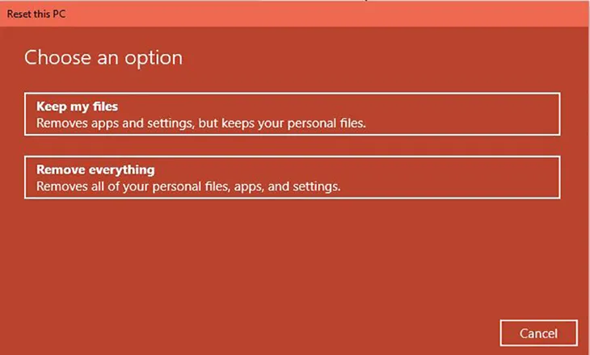The width and height of the screenshot is (590, 355).
Task: Choose the Keep my files option
Action: click(x=292, y=114)
